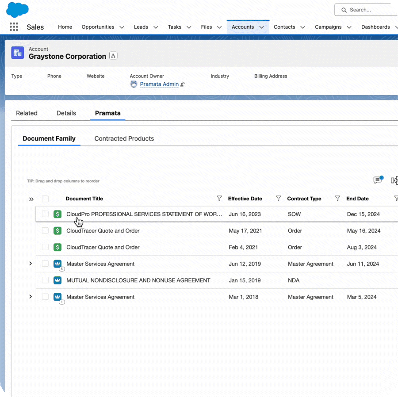Select the Document Family sub-tab
The height and width of the screenshot is (398, 398).
point(49,138)
